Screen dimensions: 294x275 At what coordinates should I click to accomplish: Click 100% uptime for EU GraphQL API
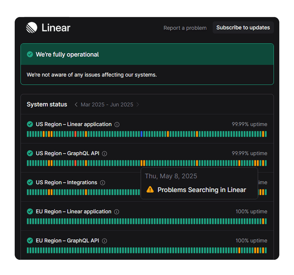pos(251,240)
